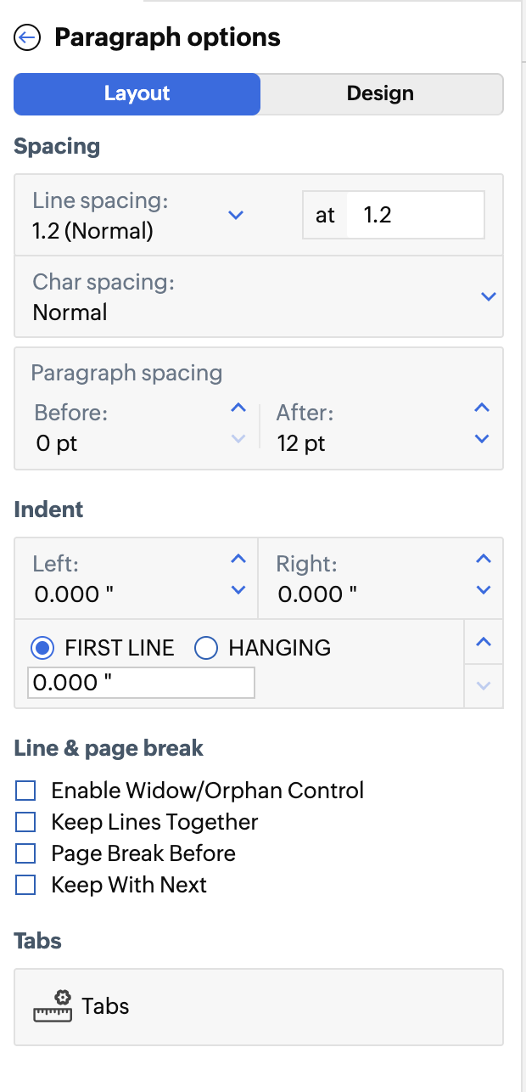The width and height of the screenshot is (526, 1092).
Task: Decrease Right indent with down arrow
Action: point(484,590)
